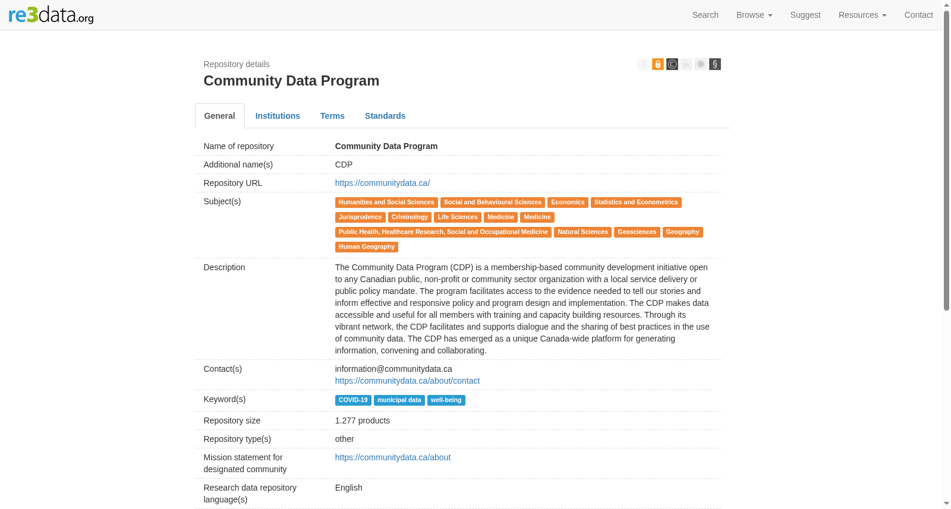This screenshot has height=509, width=951.
Task: Click the copyright license badge icon
Action: 672,64
